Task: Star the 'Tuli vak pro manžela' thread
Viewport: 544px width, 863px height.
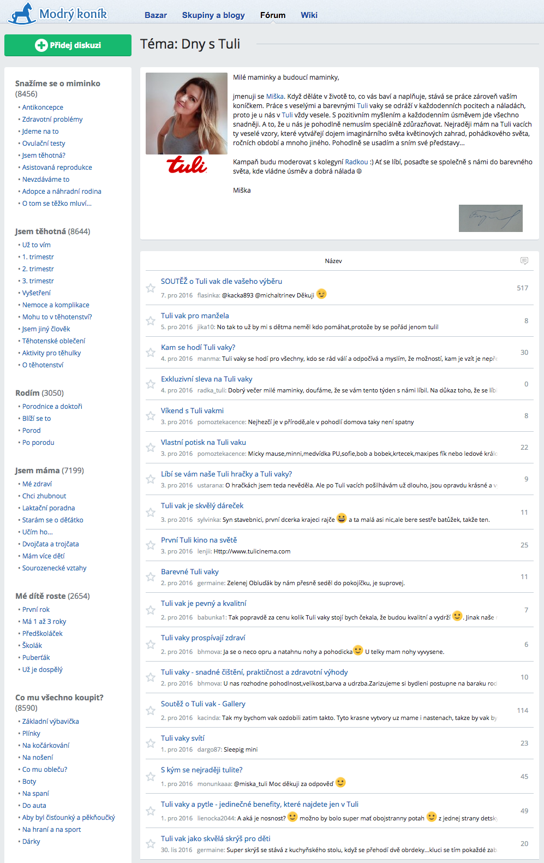Action: 151,320
